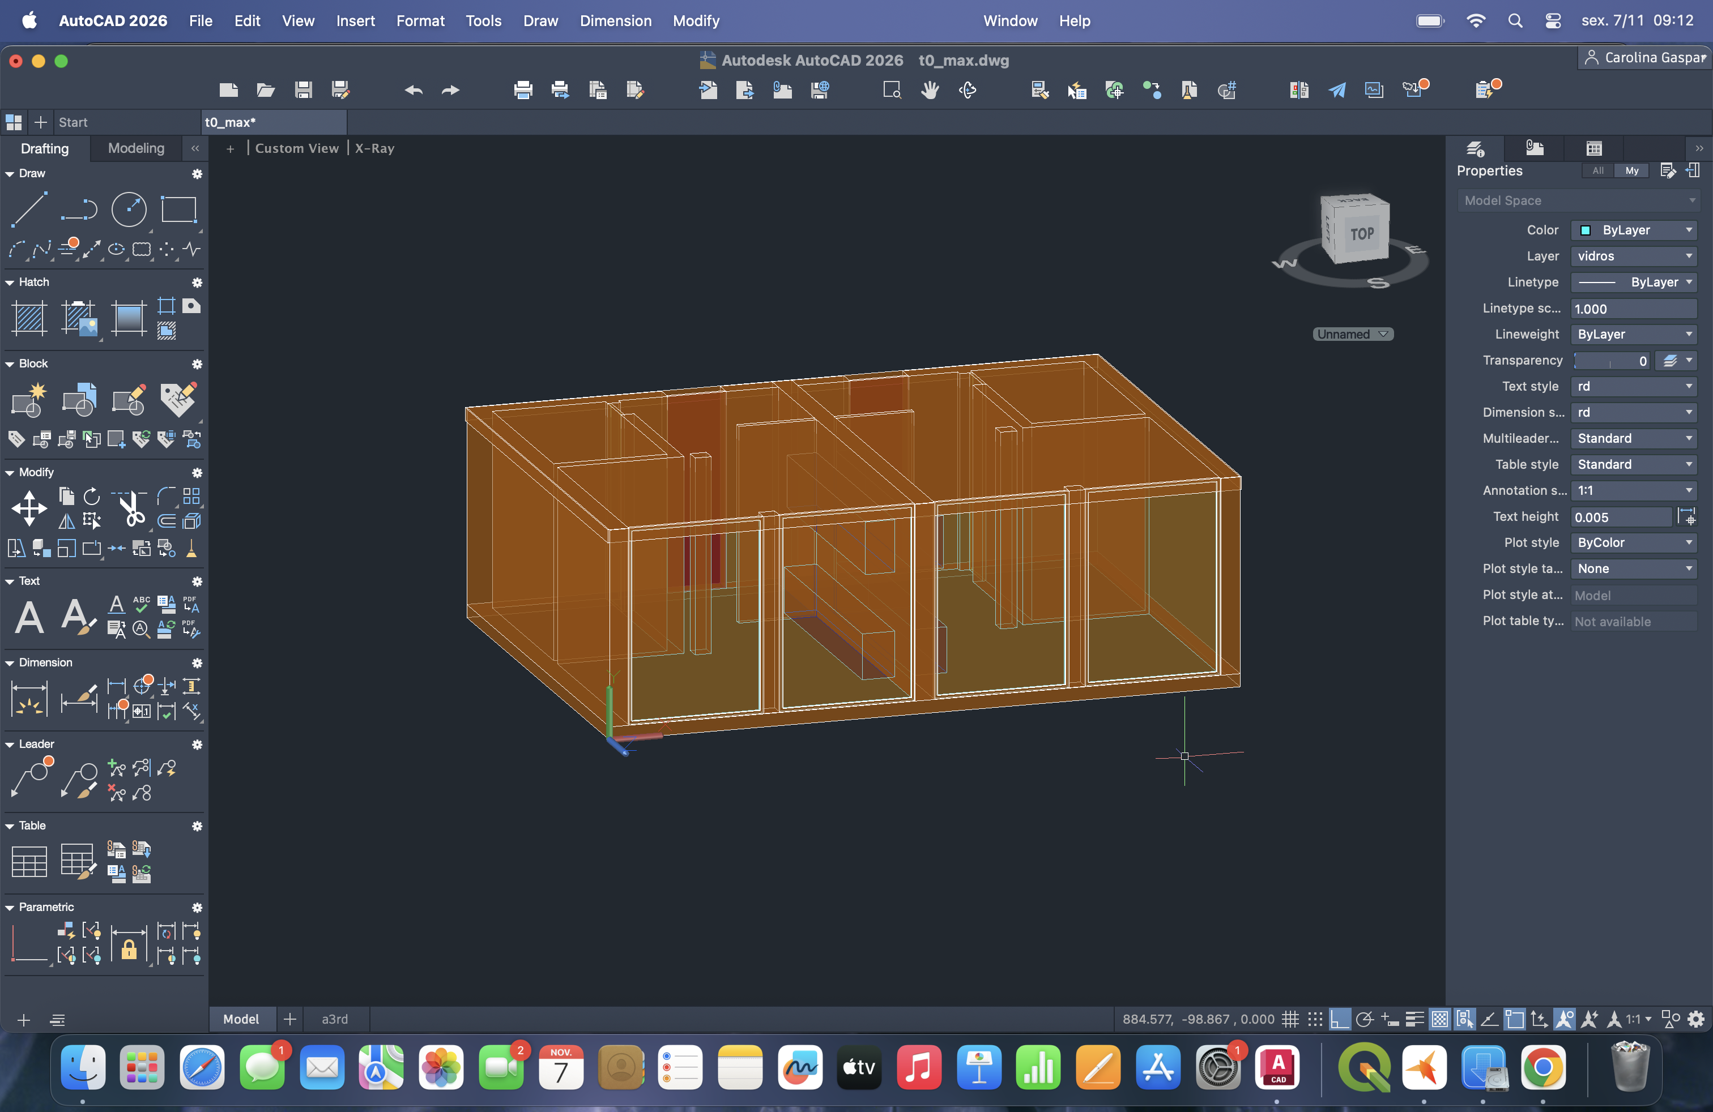Click the Undo arrow in toolbar
Viewport: 1713px width, 1112px height.
point(413,90)
